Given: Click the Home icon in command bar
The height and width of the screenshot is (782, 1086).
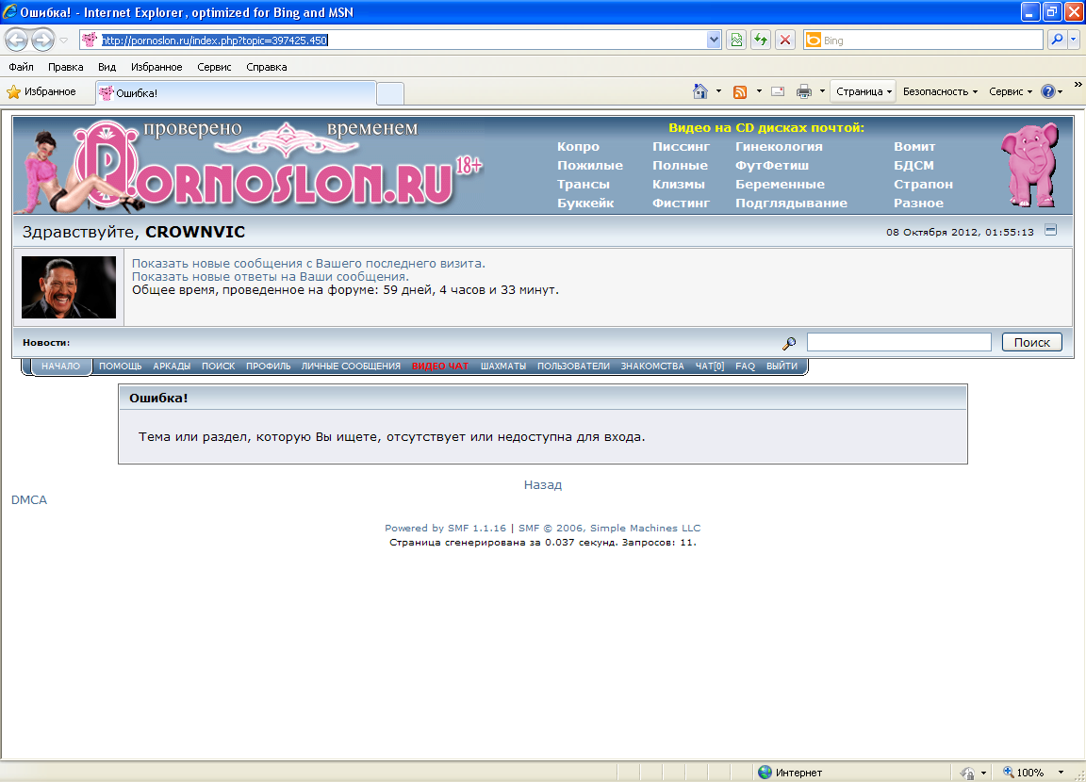Looking at the screenshot, I should tap(699, 91).
